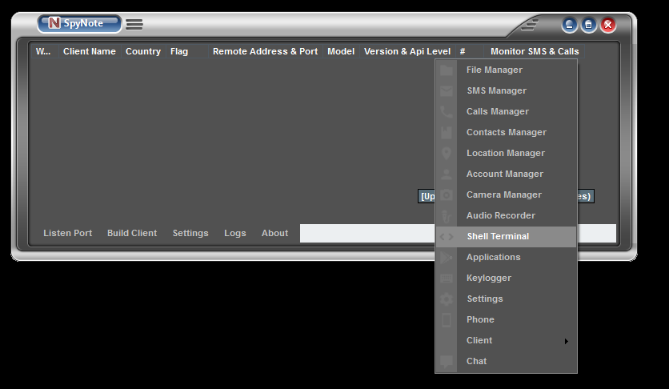Image resolution: width=669 pixels, height=389 pixels.
Task: Click the SMS Manager envelope icon
Action: coord(447,91)
